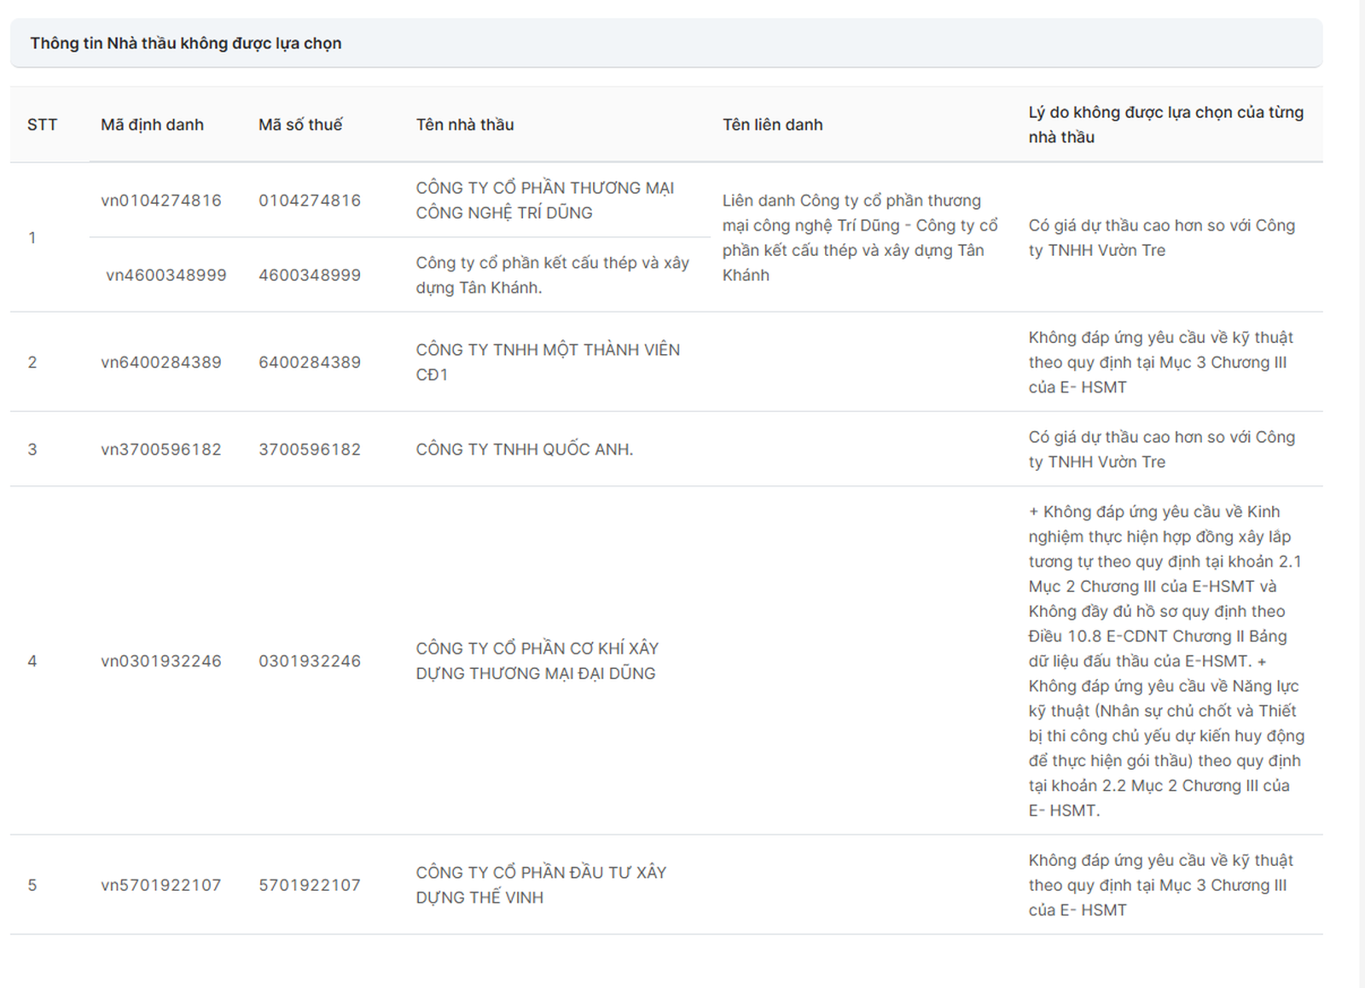The height and width of the screenshot is (988, 1365).
Task: Click the 'Thông tin Nhà thầu không được lựa chọn' header
Action: (186, 44)
